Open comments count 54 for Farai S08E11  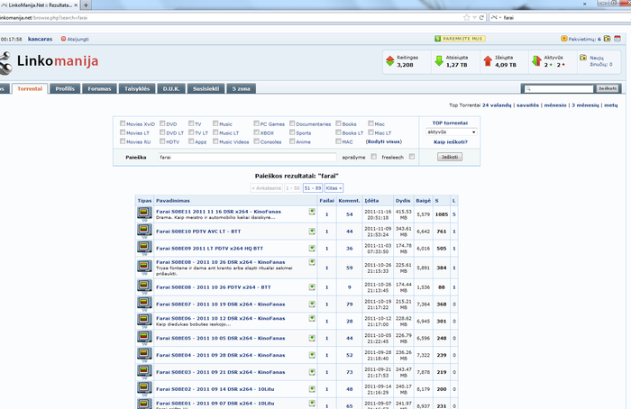tap(350, 214)
